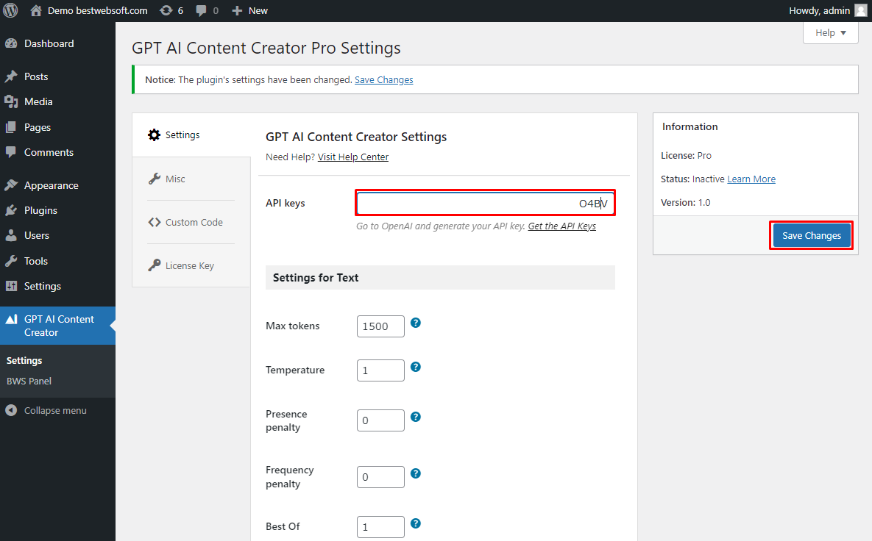Open the main WordPress Settings menu

coord(42,286)
